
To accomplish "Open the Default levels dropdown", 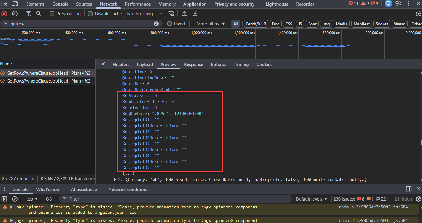I will pyautogui.click(x=311, y=199).
